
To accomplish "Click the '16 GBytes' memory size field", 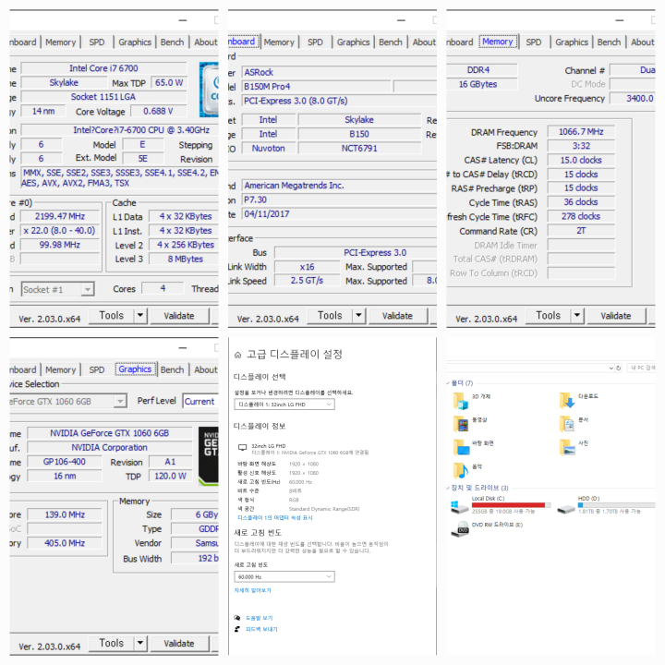I will click(x=482, y=84).
